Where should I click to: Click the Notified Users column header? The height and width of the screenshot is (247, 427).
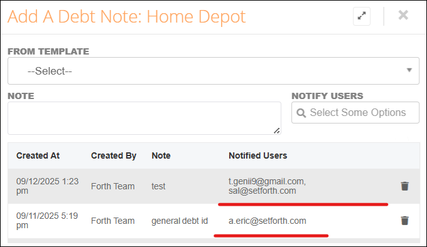point(257,155)
